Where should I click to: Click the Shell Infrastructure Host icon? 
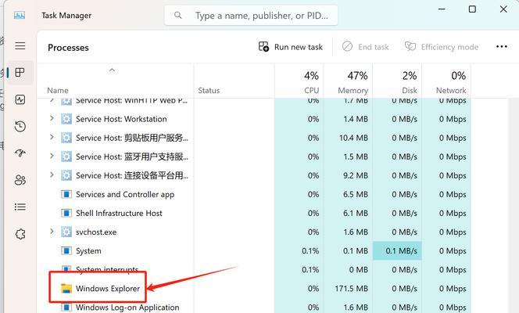66,213
